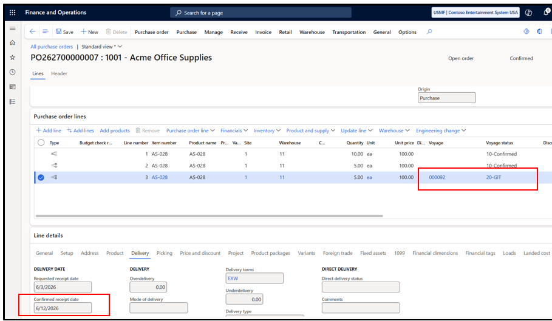Open the Landed cost line details tab
This screenshot has width=552, height=321.
tap(536, 253)
